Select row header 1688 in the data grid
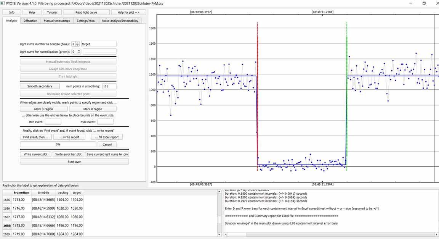439x239 pixels. click(7, 226)
